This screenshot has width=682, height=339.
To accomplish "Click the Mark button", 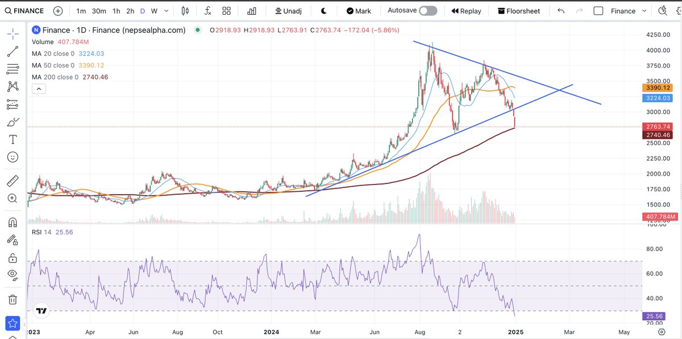I will [x=359, y=11].
